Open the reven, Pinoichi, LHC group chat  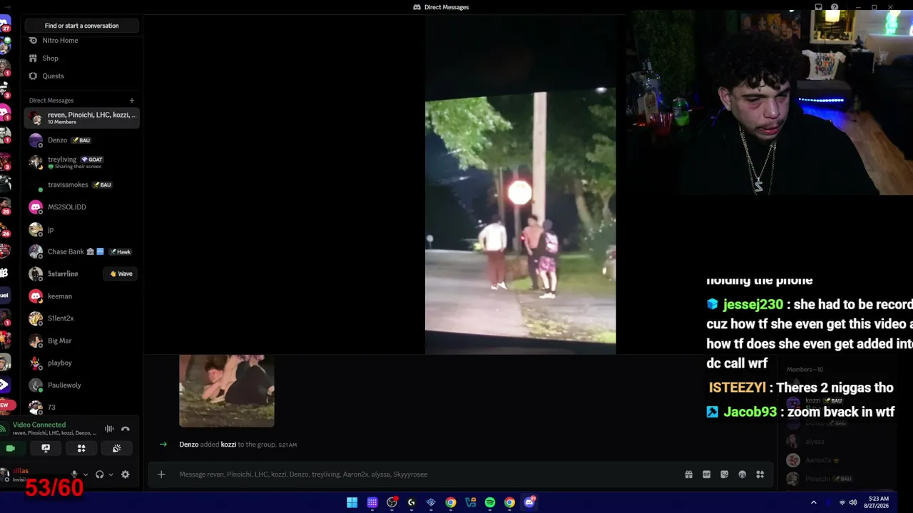[82, 118]
